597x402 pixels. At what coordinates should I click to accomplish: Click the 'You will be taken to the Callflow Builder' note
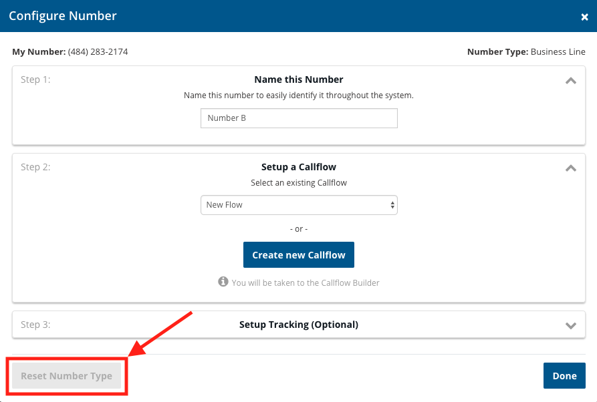pyautogui.click(x=306, y=283)
